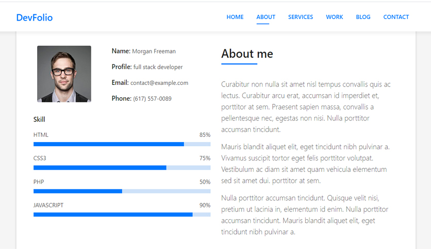Select the ABOUT navigation item
This screenshot has width=431, height=249.
point(266,17)
